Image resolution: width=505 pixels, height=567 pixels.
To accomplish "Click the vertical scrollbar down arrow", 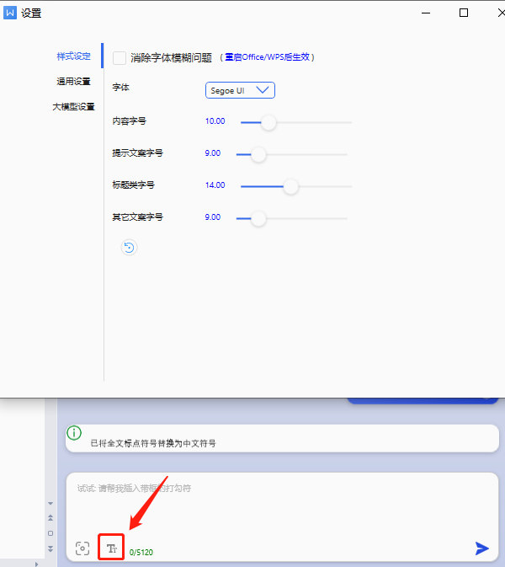I will pyautogui.click(x=50, y=503).
